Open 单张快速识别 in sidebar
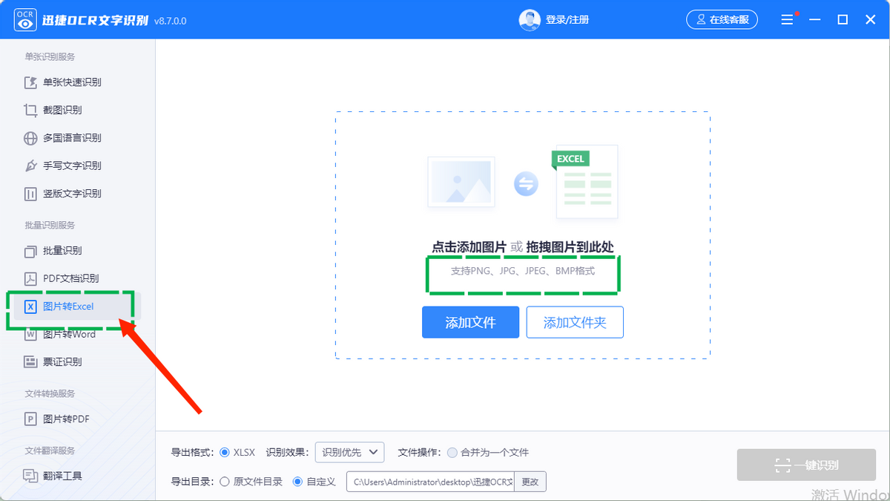This screenshot has width=890, height=501. [72, 82]
